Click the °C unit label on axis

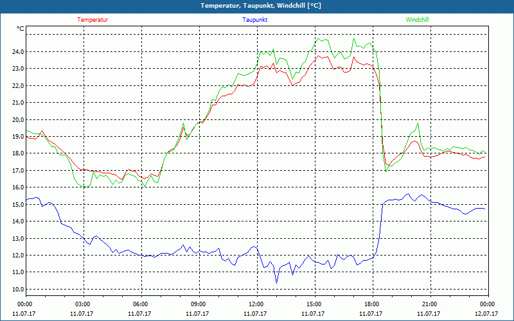(x=21, y=29)
